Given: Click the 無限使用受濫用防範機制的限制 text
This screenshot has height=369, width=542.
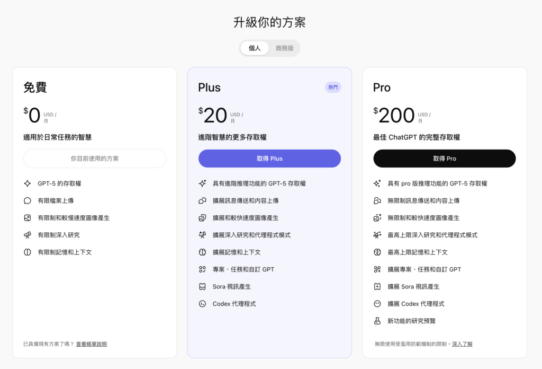Looking at the screenshot, I should [411, 344].
